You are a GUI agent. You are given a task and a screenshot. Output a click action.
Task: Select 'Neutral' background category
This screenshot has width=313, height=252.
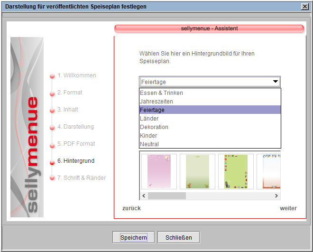[x=149, y=144]
